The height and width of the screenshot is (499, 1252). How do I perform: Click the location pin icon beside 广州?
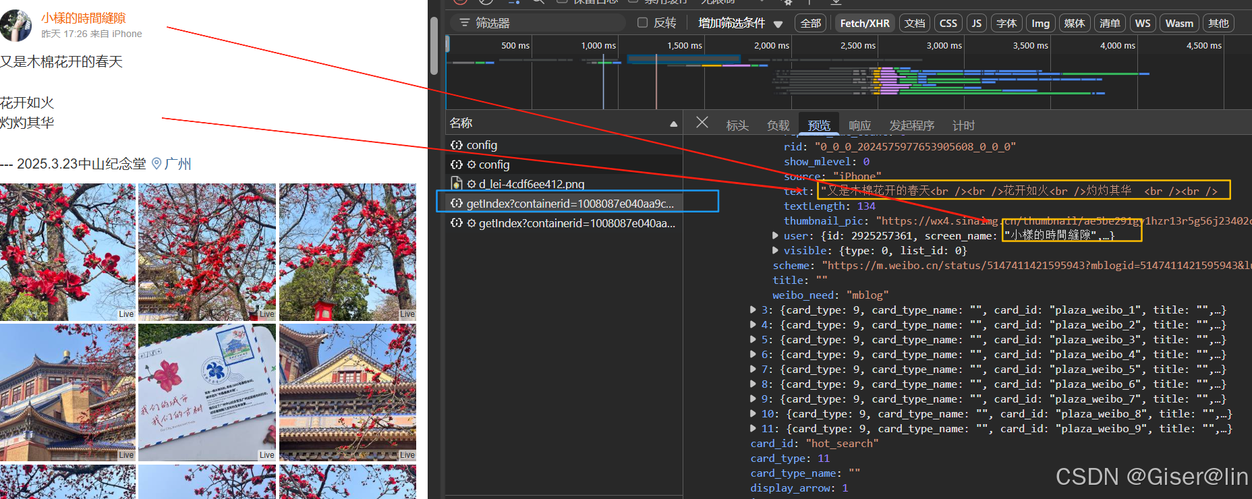click(156, 164)
